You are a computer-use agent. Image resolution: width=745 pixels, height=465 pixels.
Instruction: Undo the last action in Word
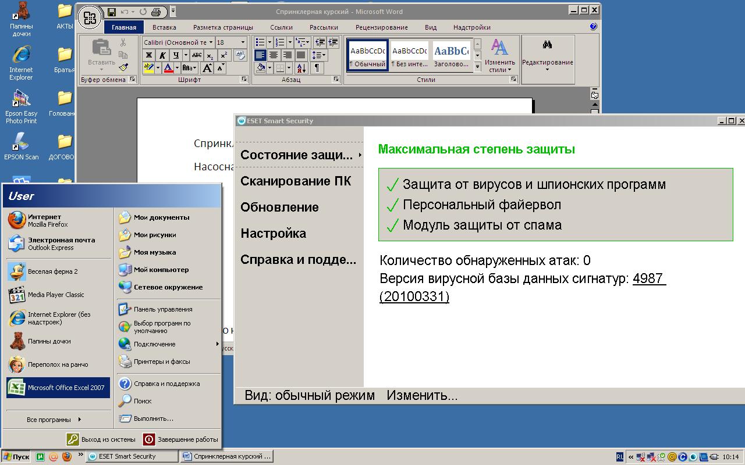pos(125,12)
